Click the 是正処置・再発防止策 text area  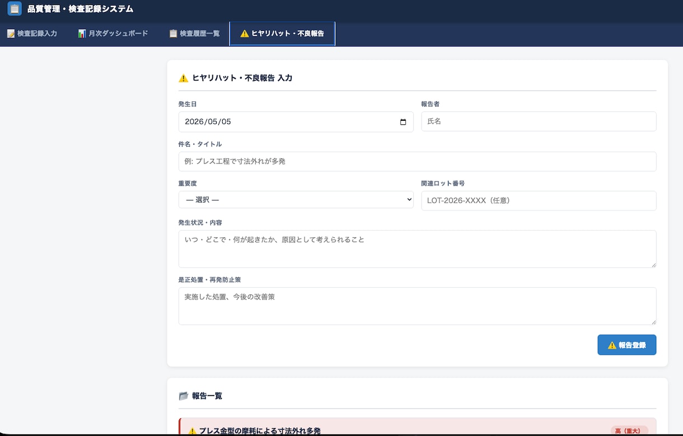[x=417, y=306]
